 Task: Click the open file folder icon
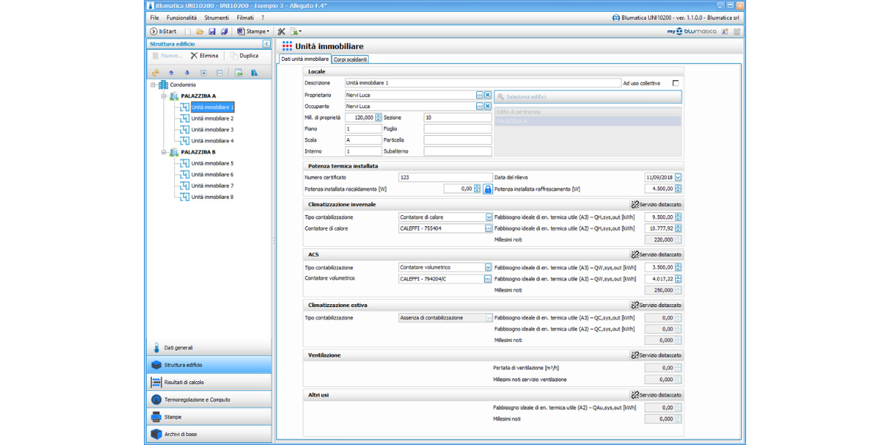tap(200, 32)
